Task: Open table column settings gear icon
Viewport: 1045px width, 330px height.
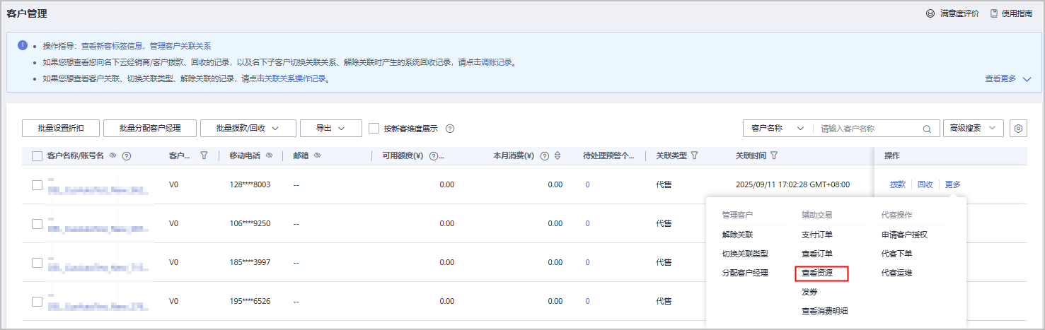Action: (1018, 129)
